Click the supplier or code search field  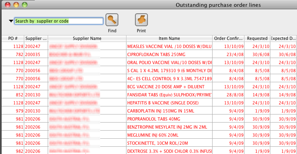pyautogui.click(x=59, y=21)
